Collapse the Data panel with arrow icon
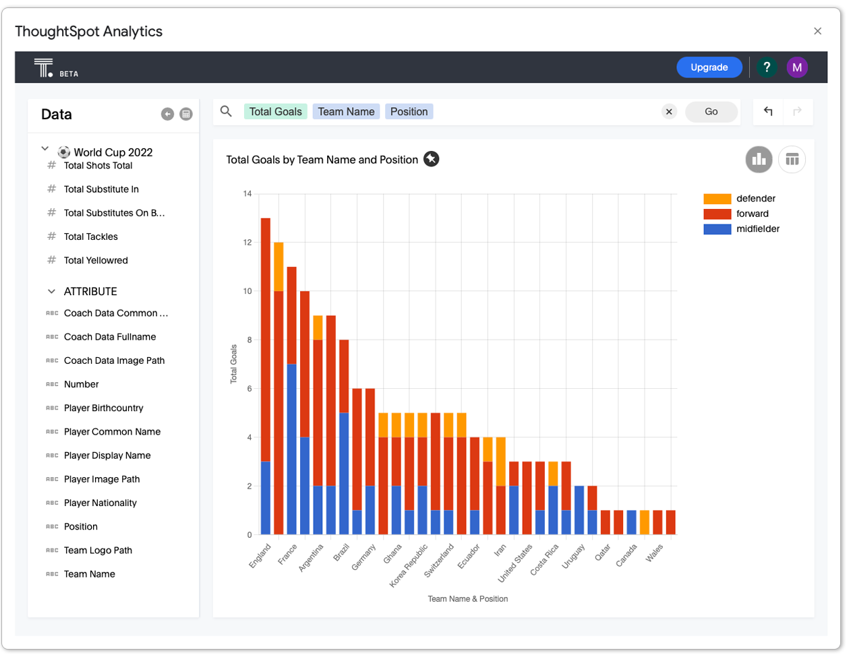This screenshot has width=851, height=657. tap(167, 115)
